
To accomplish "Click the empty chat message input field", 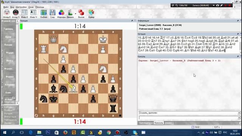I will pos(188,118).
